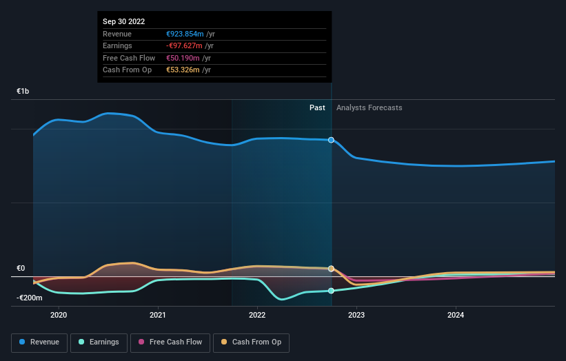Click the Past label
Screen dimensions: 566x361
click(317, 107)
